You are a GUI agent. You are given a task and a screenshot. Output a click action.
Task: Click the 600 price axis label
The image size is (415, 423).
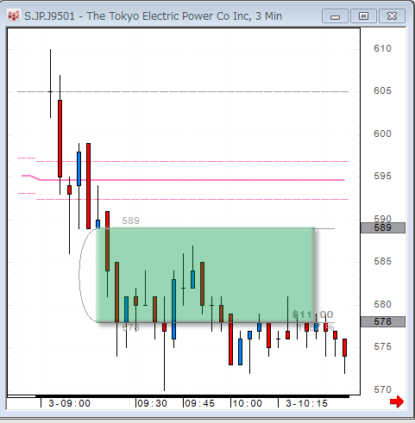tap(382, 134)
